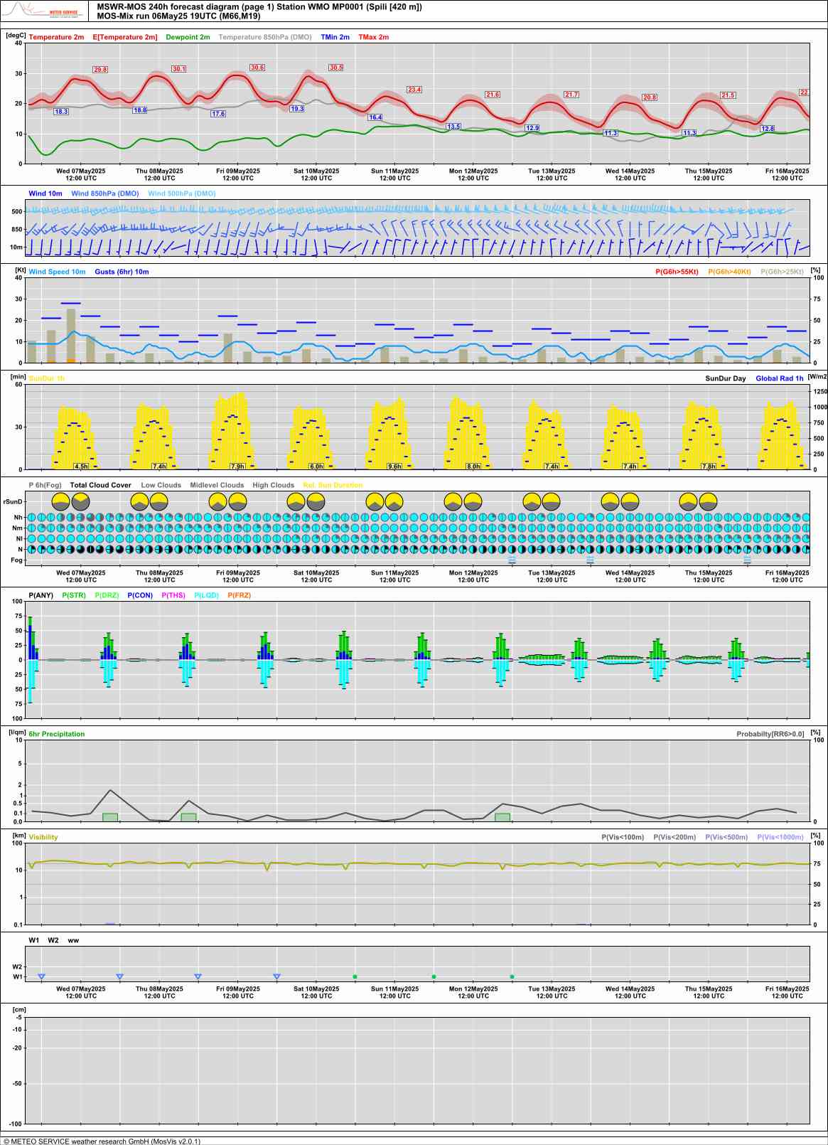Screen dimensions: 828x1145
Task: Click the MOS-Mix run 06May25 19UTC subtitle
Action: click(x=178, y=16)
